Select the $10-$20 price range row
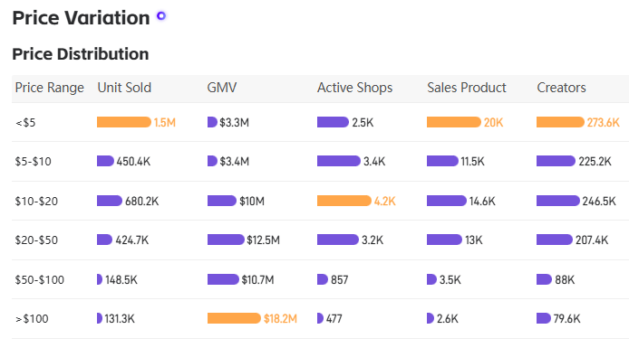Screen dimensions: 629x348 (320, 201)
